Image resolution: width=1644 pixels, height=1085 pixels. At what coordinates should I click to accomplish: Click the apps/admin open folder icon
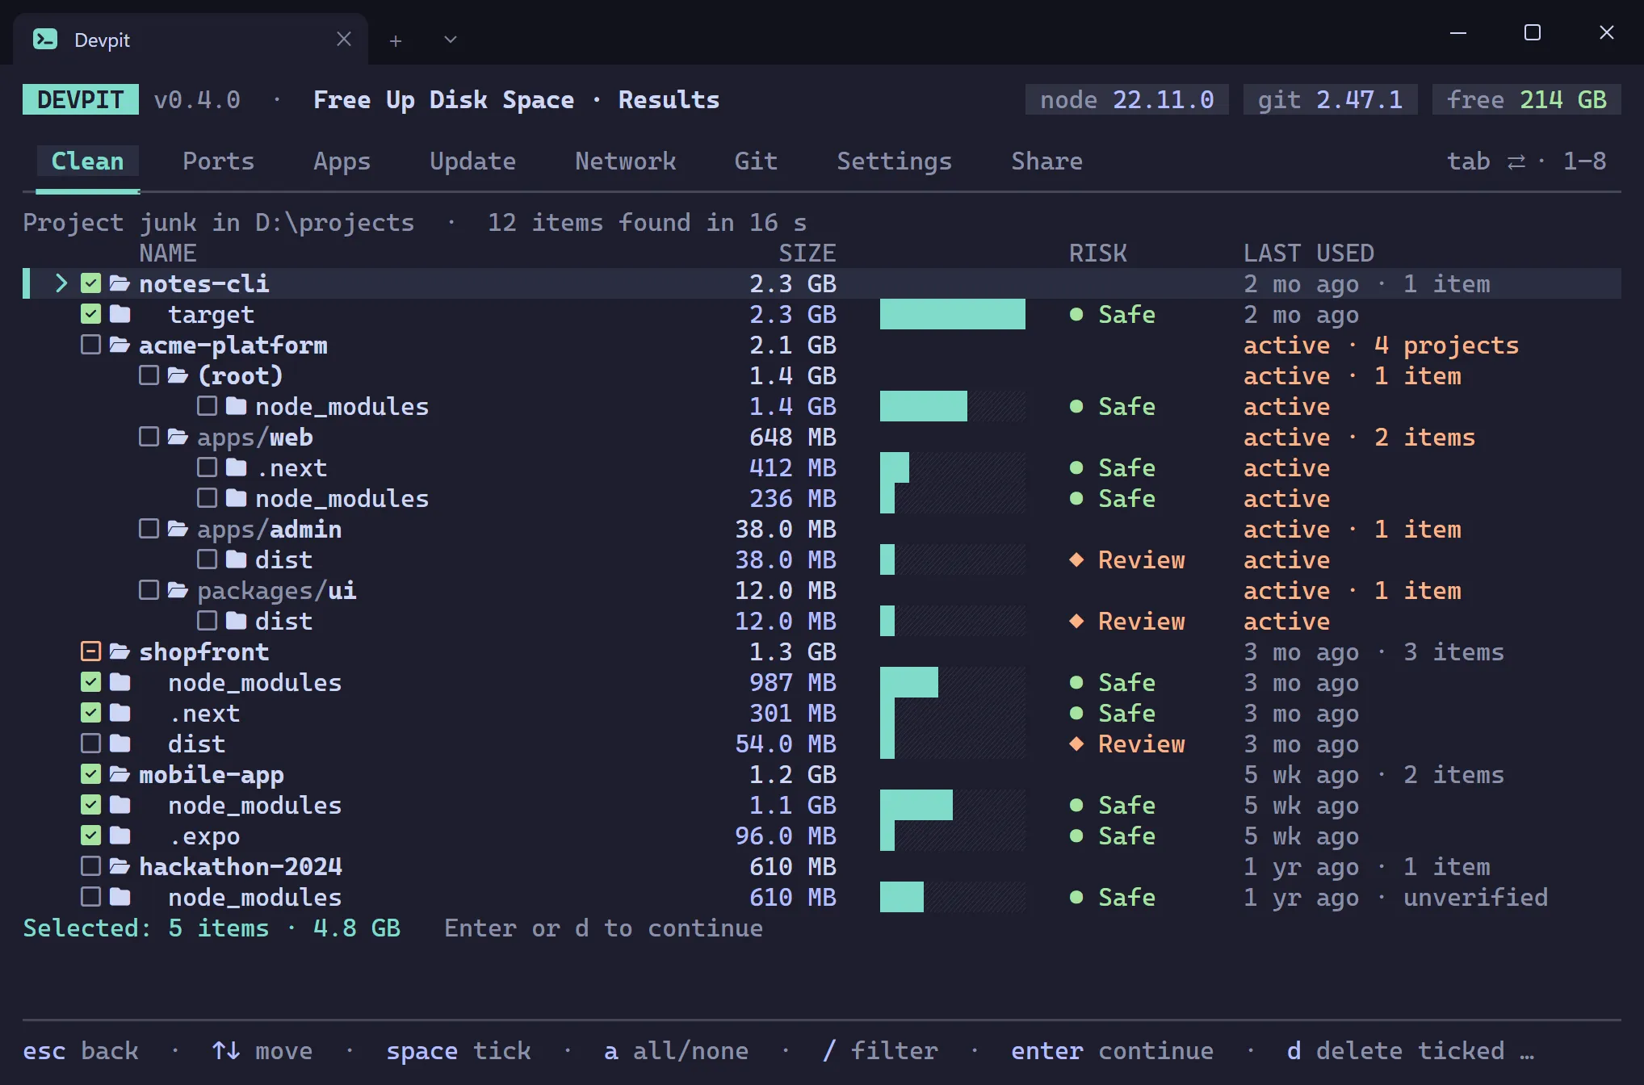(x=178, y=529)
